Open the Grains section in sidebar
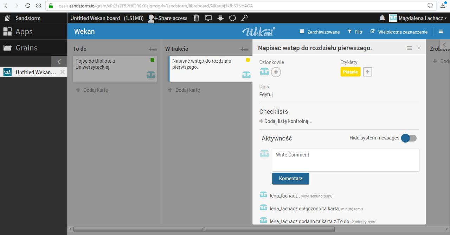 point(33,48)
